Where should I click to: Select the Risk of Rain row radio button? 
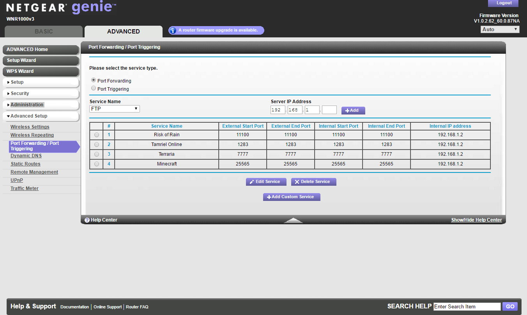pos(97,135)
